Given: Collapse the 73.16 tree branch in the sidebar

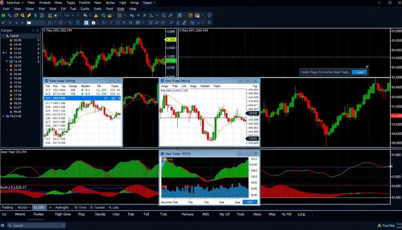Looking at the screenshot, I should [x=7, y=61].
